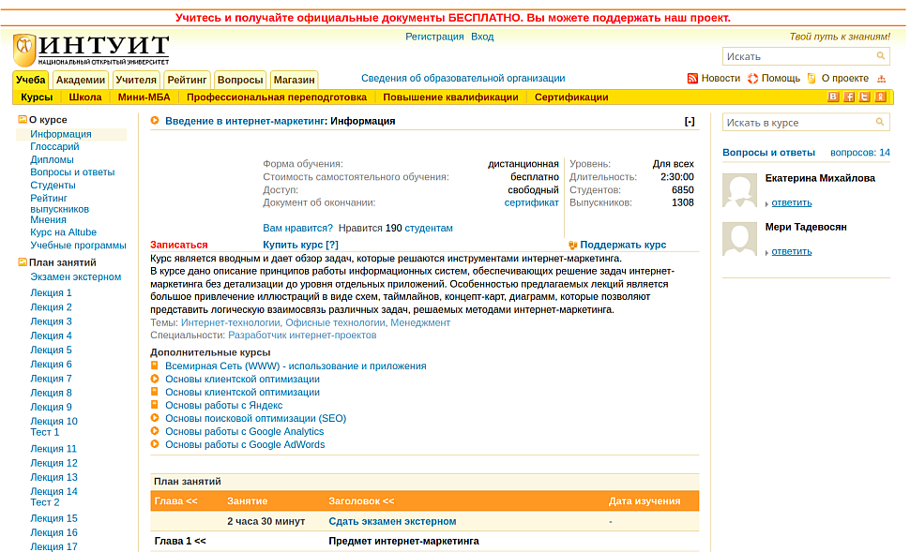This screenshot has height=552, width=910.
Task: Open the Магазин tab
Action: [x=295, y=80]
